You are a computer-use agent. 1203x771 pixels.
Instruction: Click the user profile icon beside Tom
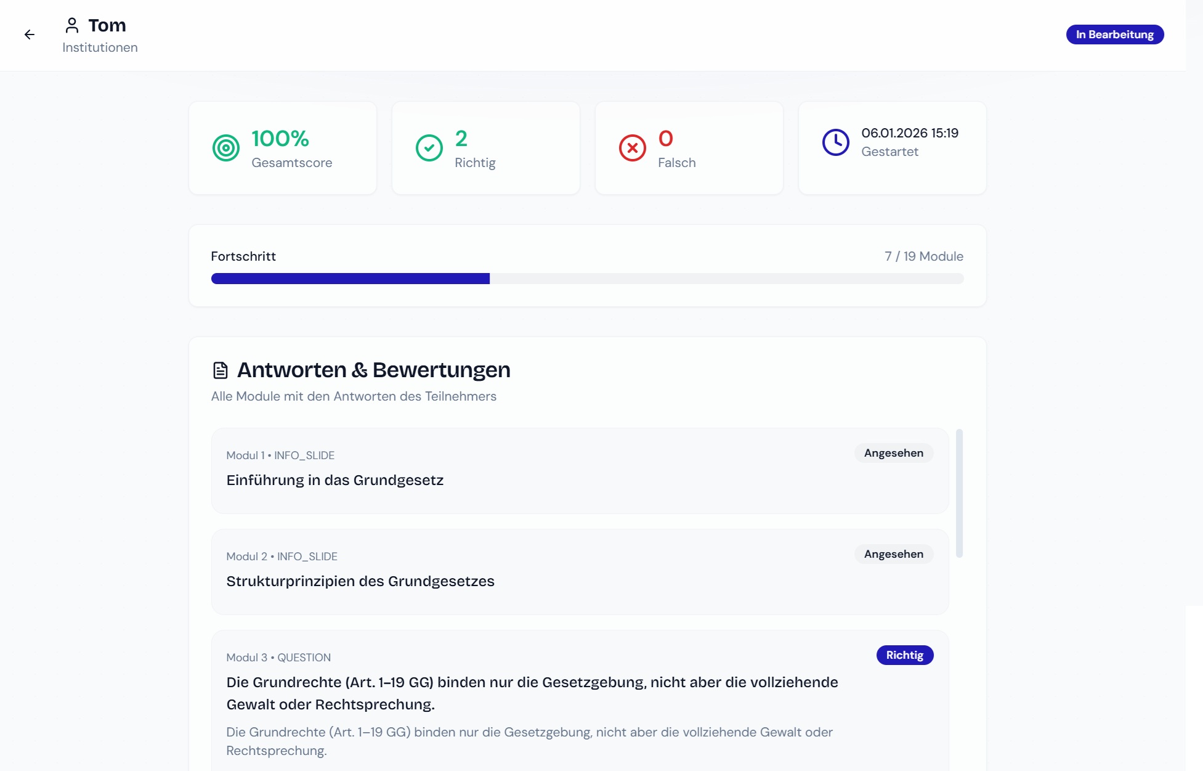[x=72, y=25]
